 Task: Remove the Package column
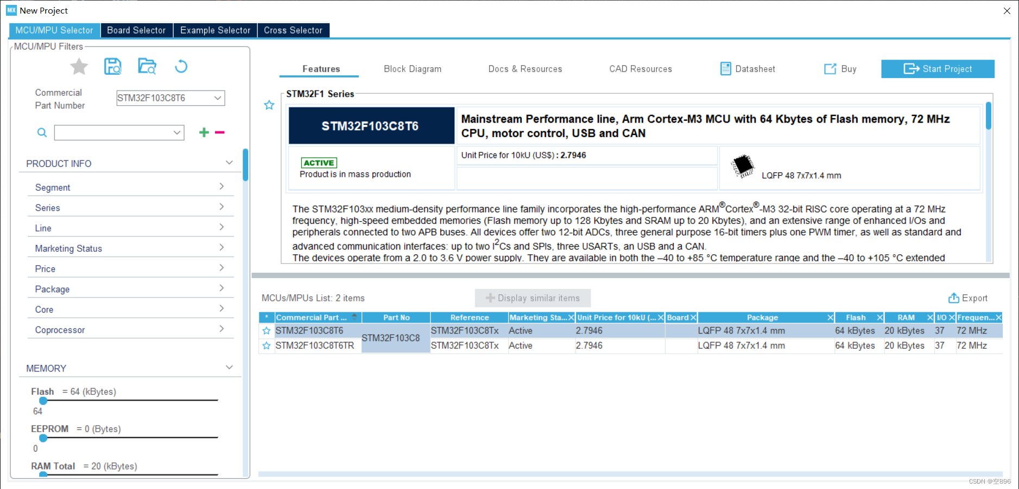[830, 318]
